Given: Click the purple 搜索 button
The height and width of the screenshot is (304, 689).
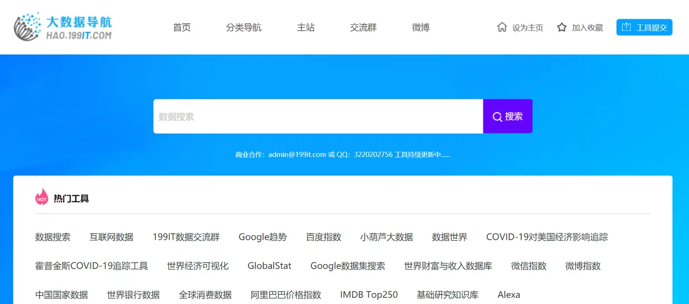Looking at the screenshot, I should pyautogui.click(x=508, y=116).
